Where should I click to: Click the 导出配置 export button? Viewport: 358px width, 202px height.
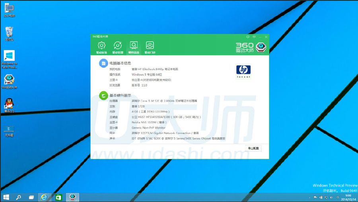(x=253, y=148)
